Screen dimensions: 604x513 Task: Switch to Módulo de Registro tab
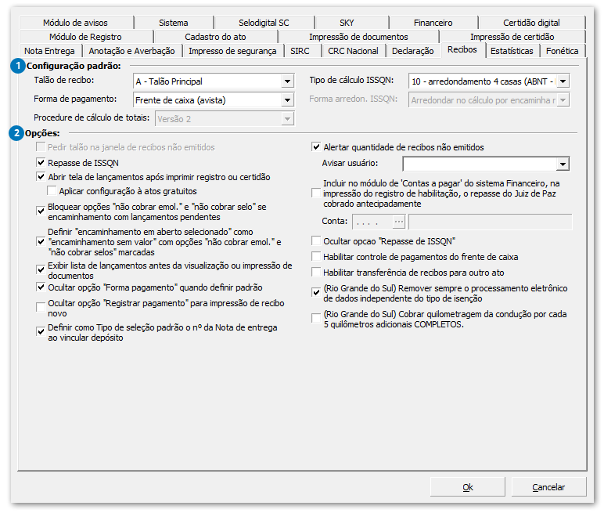tap(85, 37)
